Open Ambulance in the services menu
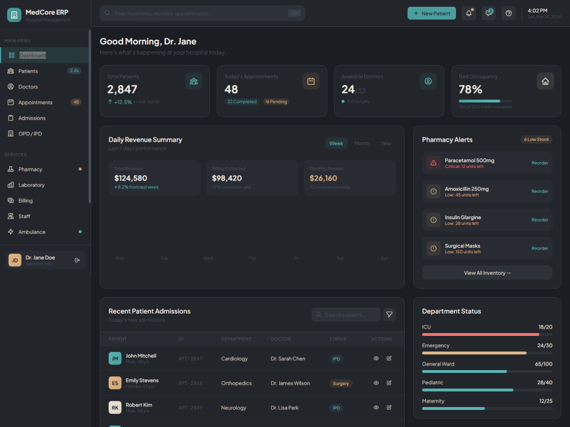Image resolution: width=570 pixels, height=427 pixels. point(44,232)
